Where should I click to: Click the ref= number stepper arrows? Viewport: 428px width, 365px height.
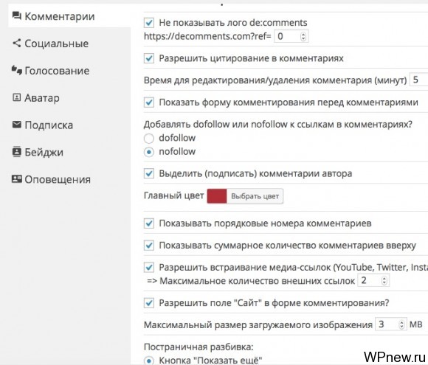pyautogui.click(x=303, y=37)
